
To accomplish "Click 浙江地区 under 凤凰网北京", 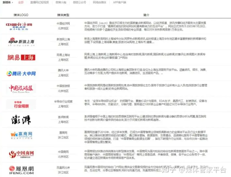I will [63, 173].
